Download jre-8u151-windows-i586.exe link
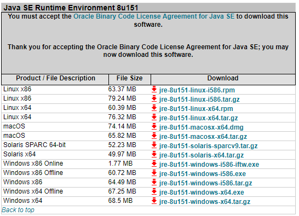 tap(203, 174)
